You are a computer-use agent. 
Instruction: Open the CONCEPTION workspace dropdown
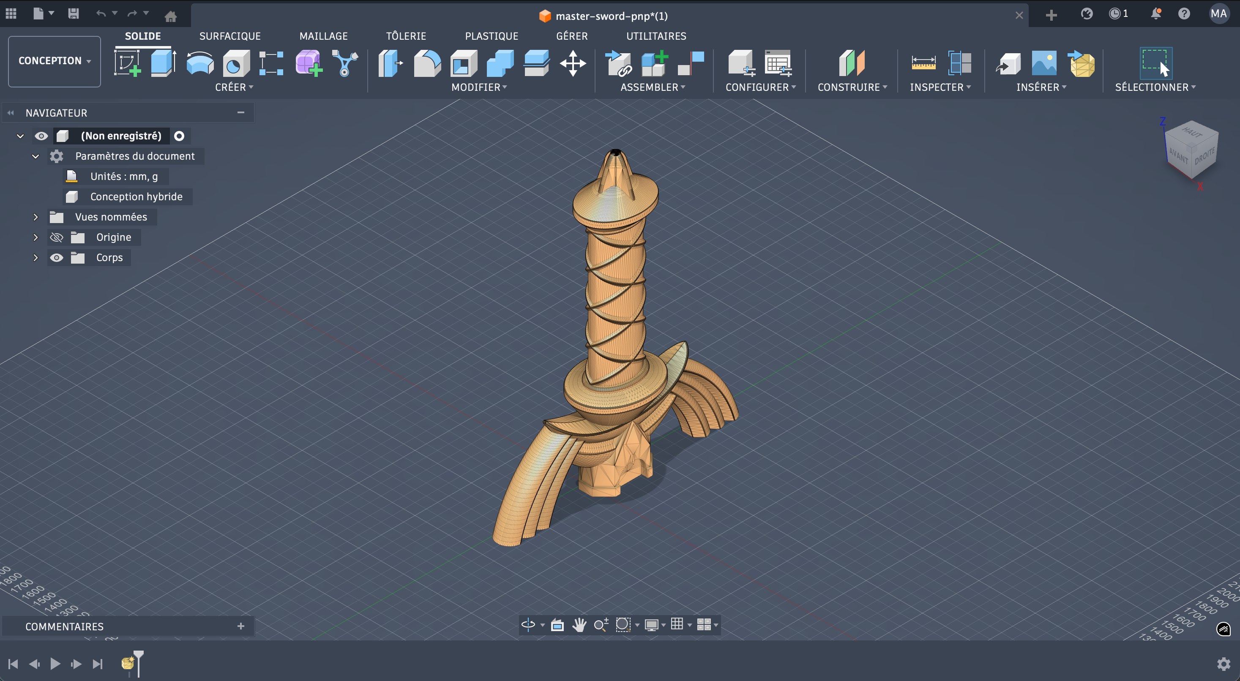pos(55,61)
